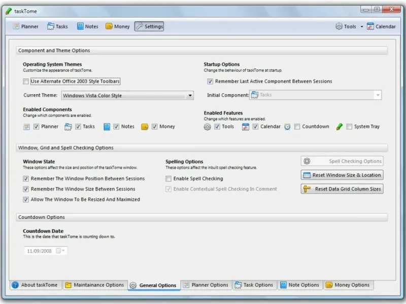406x304 pixels.
Task: Open the Current Theme dropdown
Action: coord(190,95)
